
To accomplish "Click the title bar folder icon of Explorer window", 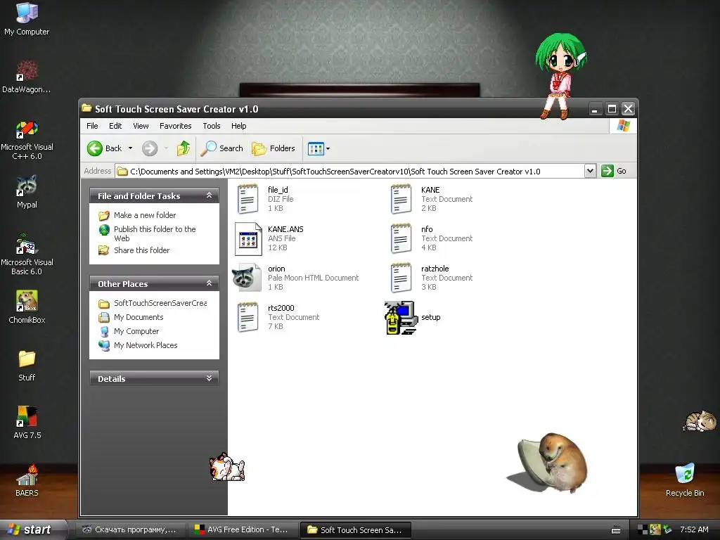I will pyautogui.click(x=86, y=108).
